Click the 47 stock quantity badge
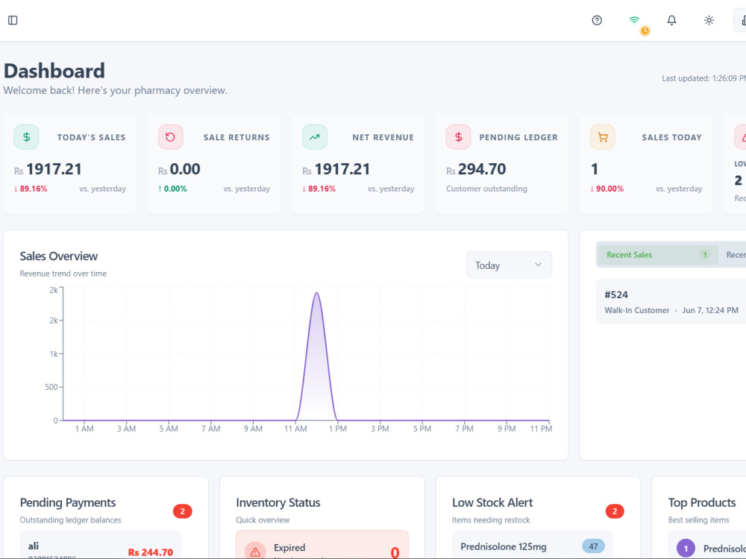This screenshot has width=746, height=559. (593, 546)
